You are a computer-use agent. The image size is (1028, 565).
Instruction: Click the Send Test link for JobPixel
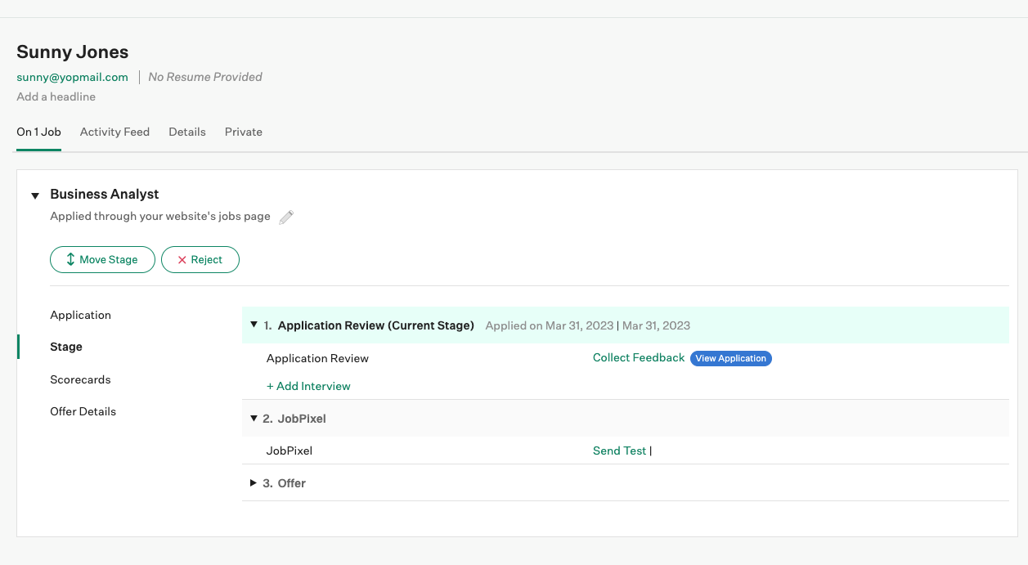[x=619, y=451]
